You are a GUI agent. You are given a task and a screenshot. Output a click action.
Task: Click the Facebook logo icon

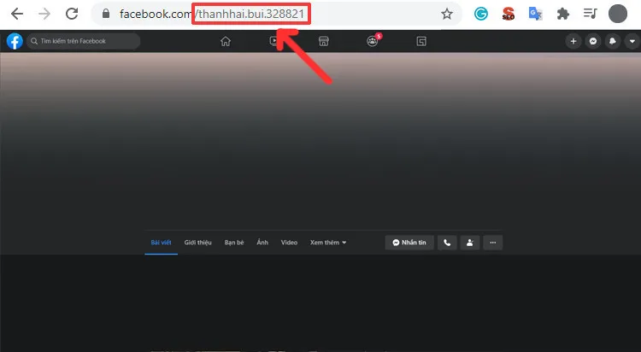click(x=15, y=41)
